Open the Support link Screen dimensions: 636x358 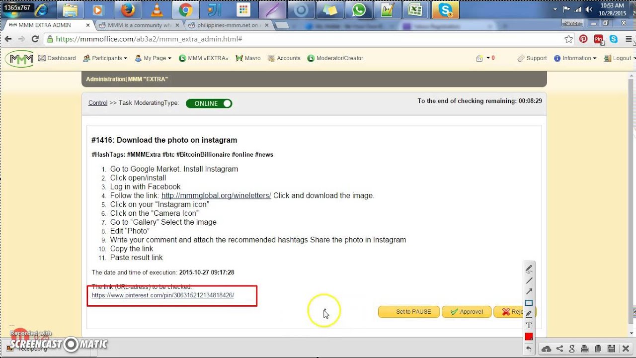tap(532, 58)
